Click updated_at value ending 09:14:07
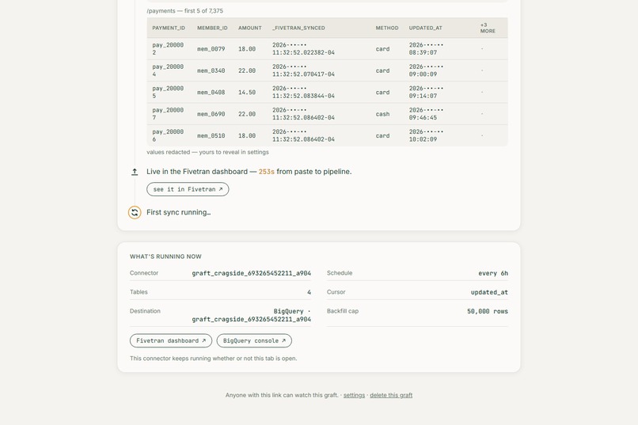The width and height of the screenshot is (638, 425). tap(426, 93)
